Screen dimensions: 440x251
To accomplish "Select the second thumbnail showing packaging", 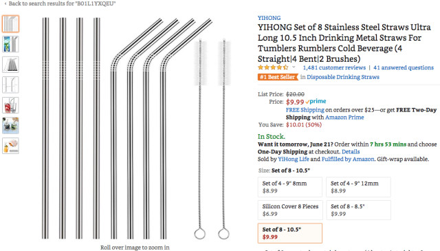I will click(11, 44).
